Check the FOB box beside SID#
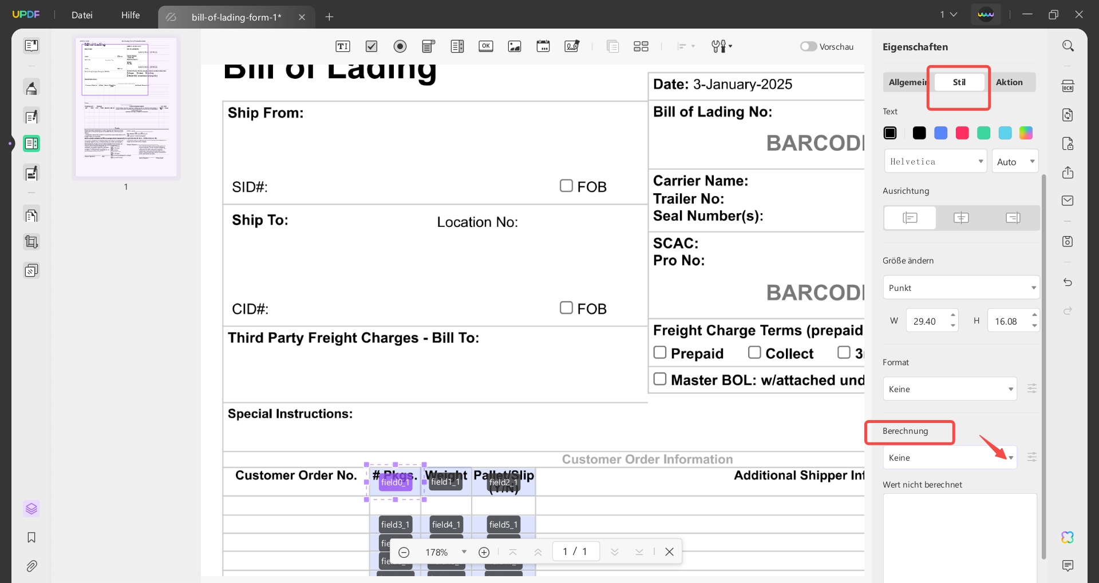 click(566, 186)
